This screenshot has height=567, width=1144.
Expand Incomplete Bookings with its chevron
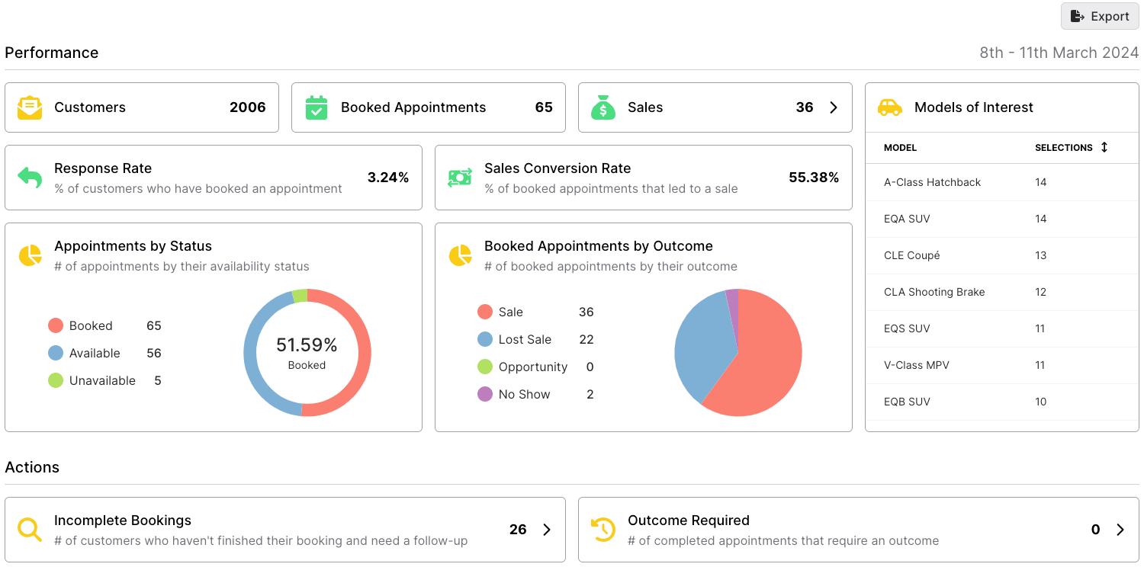[x=547, y=530]
